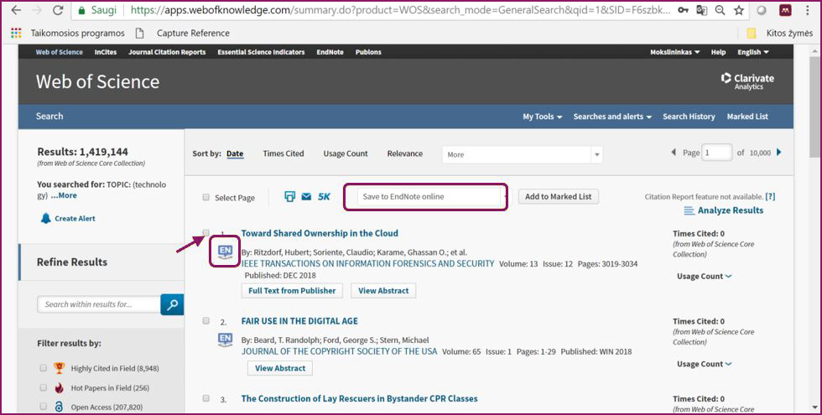Reload the page with browser refresh
This screenshot has width=822, height=415.
click(58, 11)
